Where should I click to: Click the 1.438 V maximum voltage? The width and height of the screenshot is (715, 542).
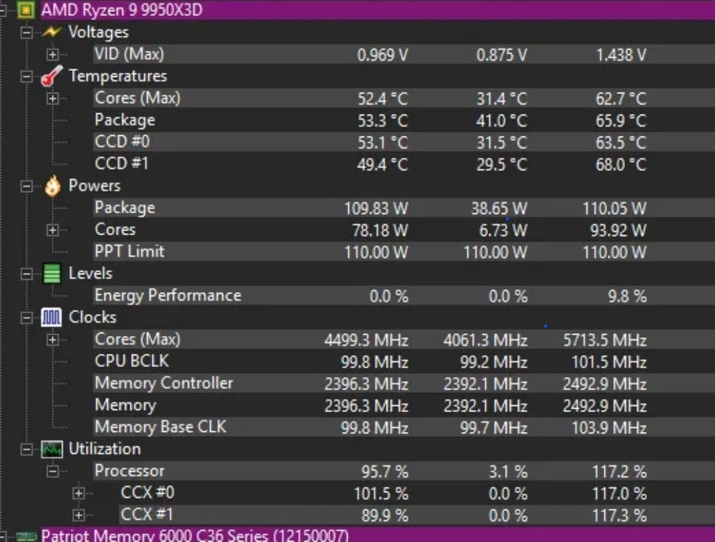pyautogui.click(x=621, y=55)
